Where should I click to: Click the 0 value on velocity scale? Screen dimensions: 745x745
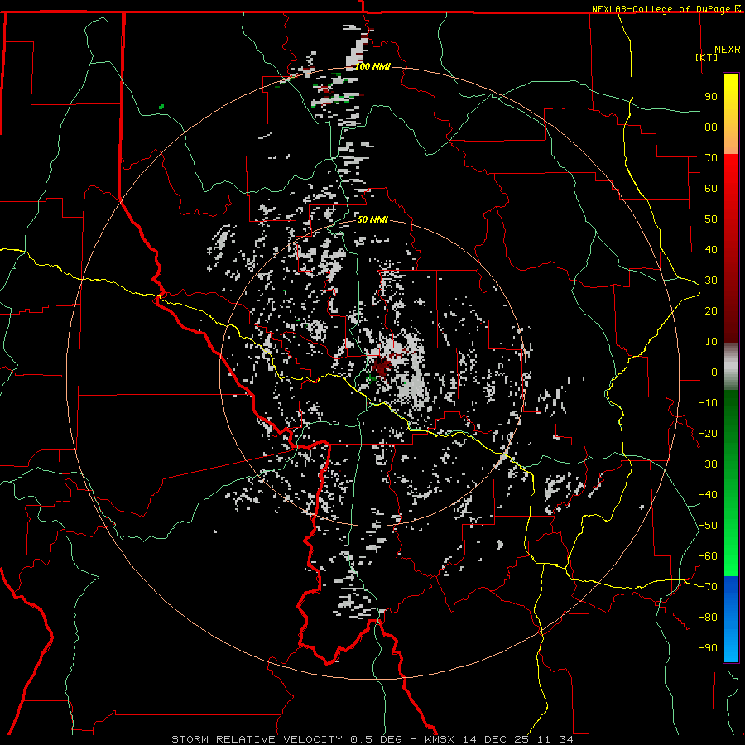(x=714, y=372)
